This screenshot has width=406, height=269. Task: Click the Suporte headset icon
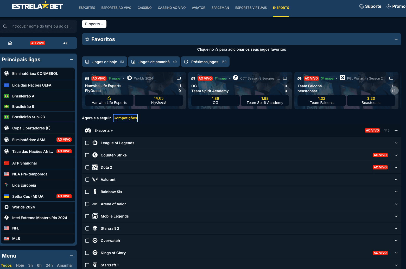pyautogui.click(x=361, y=6)
